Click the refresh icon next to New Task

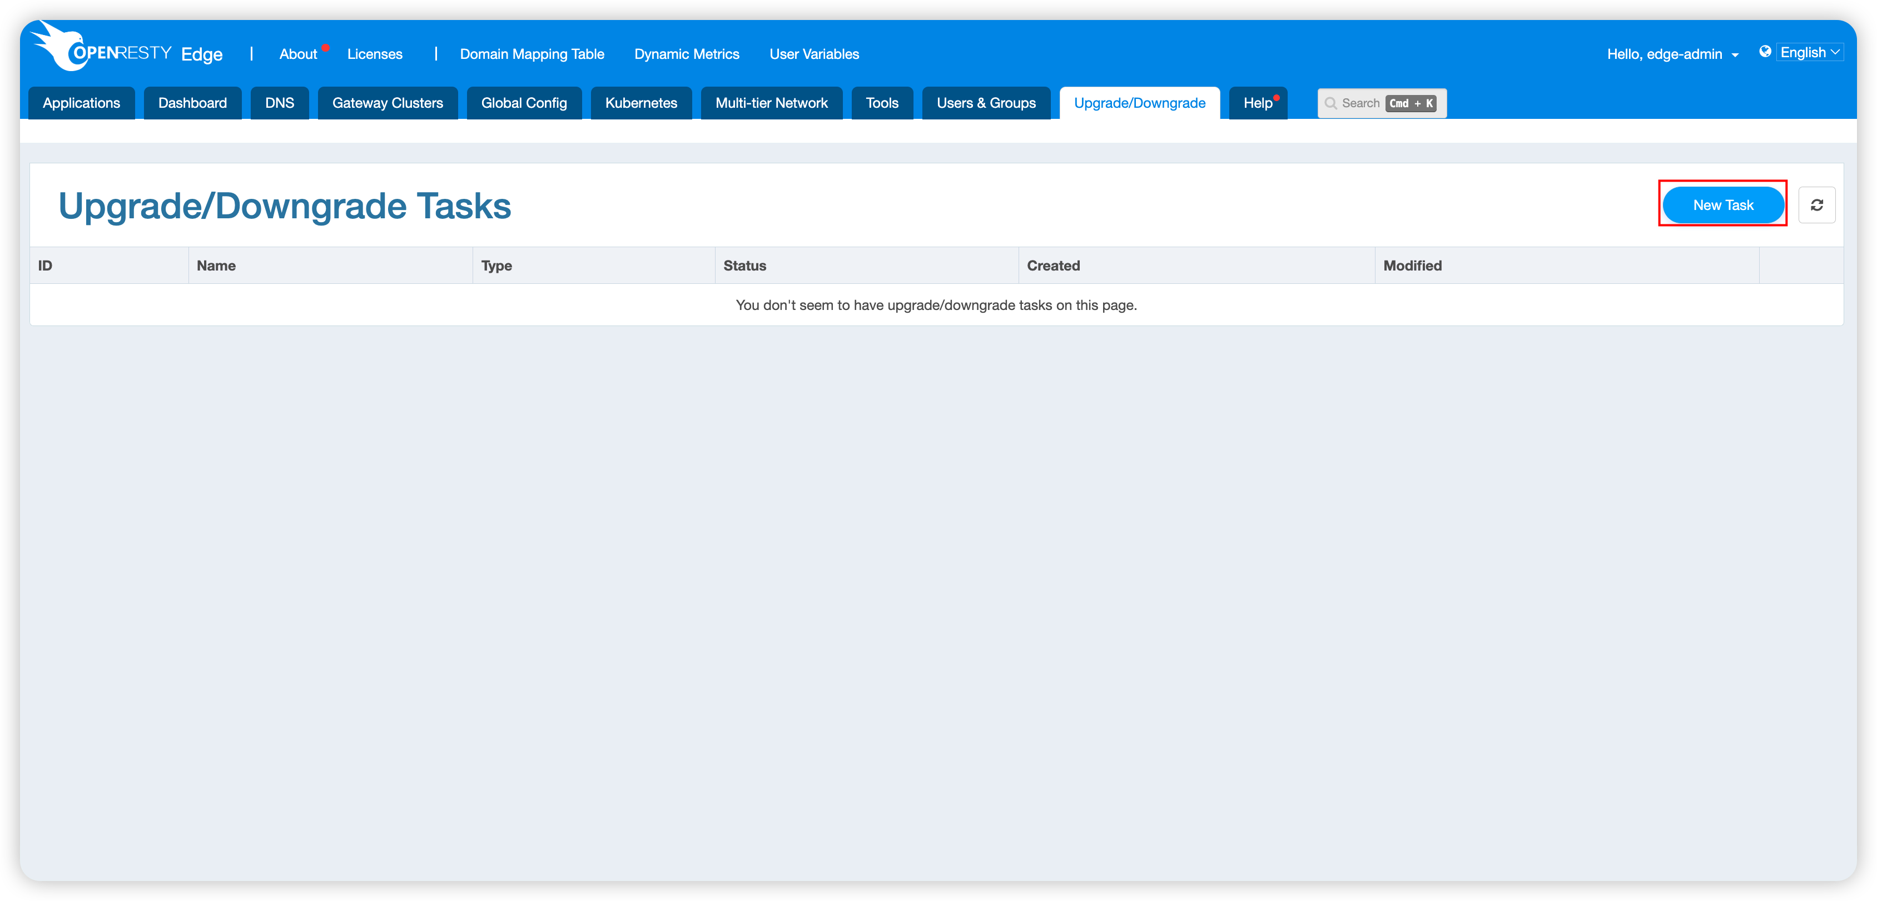[1816, 205]
